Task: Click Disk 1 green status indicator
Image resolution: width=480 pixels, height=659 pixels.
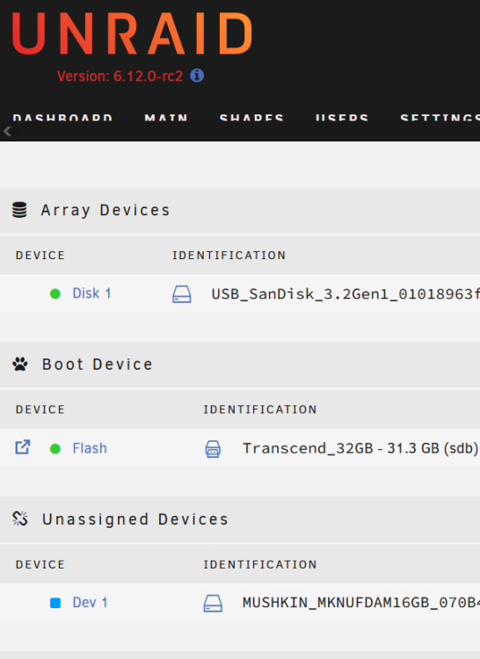Action: pyautogui.click(x=55, y=293)
